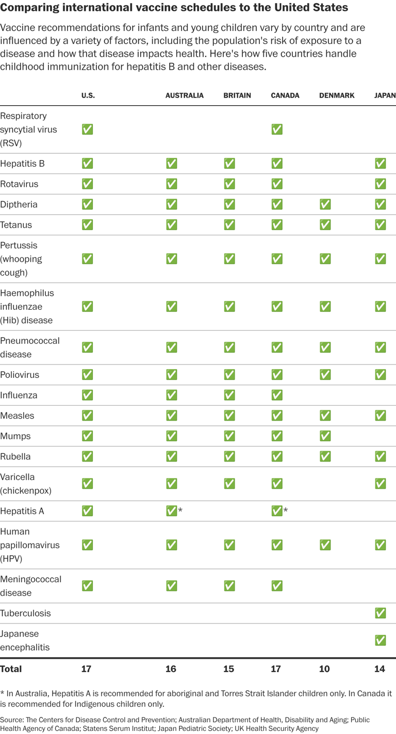Click Australia's Varicella chickenpox checkmark
Screen dimensions: 396x734
point(172,484)
